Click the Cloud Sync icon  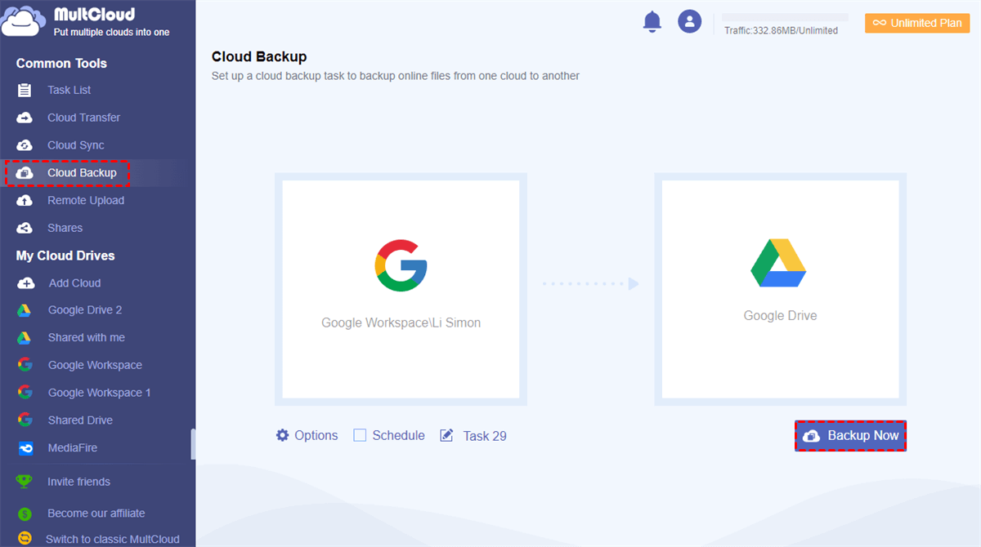click(x=25, y=145)
